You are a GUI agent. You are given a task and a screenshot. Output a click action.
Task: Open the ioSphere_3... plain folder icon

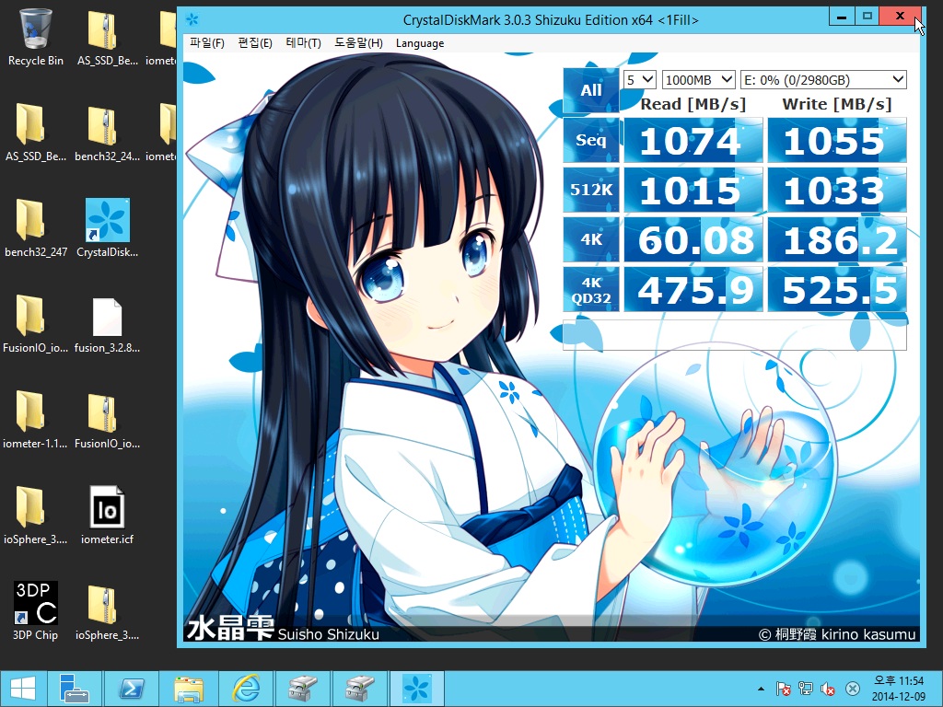(x=35, y=516)
